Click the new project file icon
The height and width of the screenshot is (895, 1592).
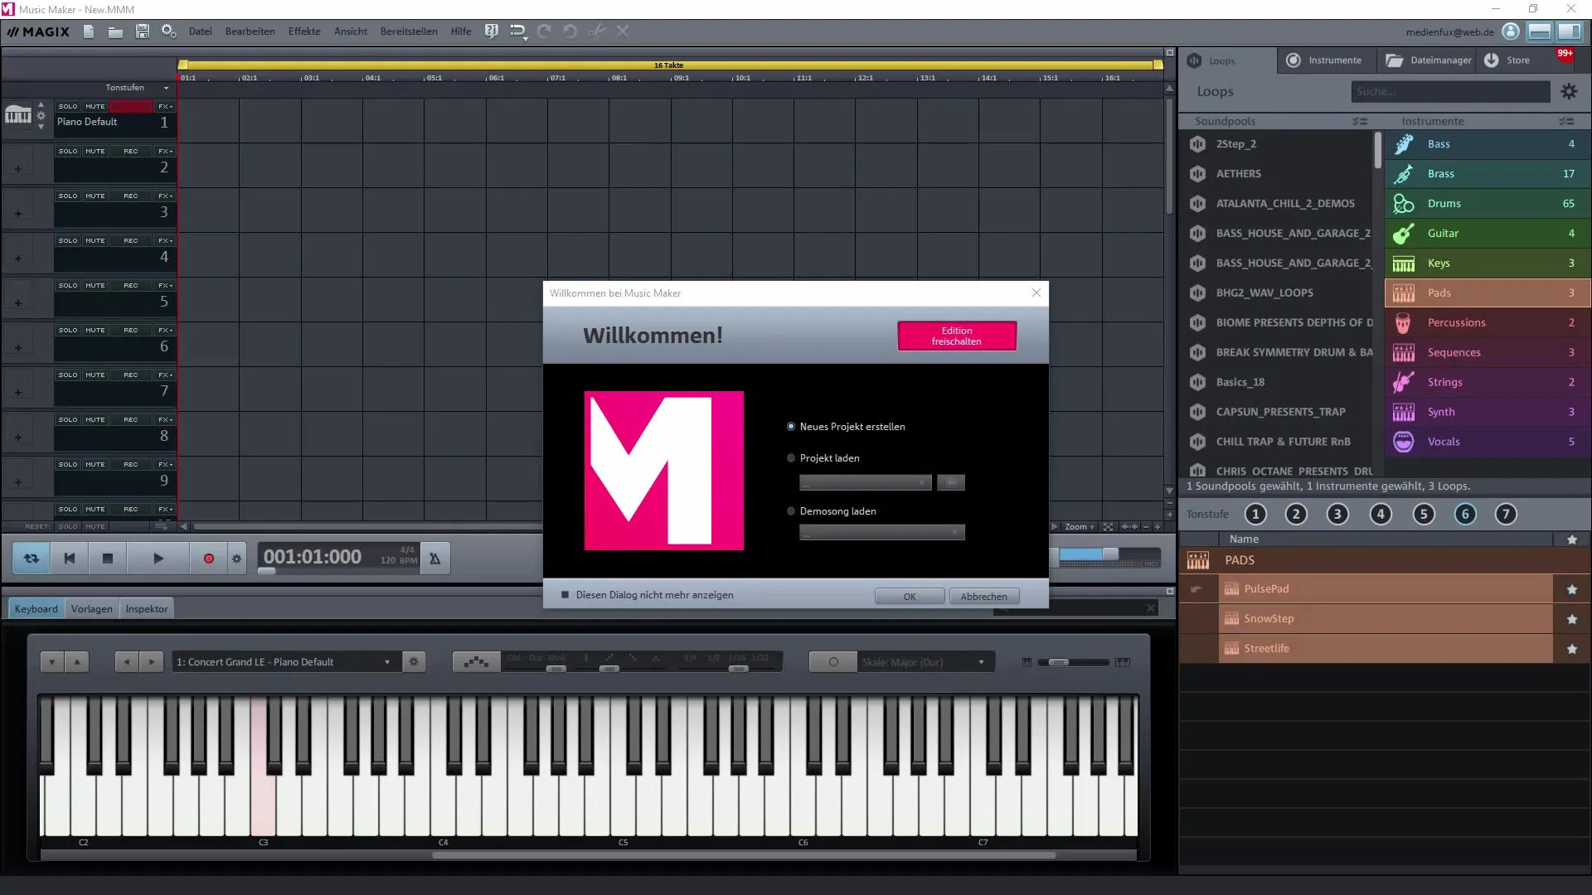click(x=89, y=31)
